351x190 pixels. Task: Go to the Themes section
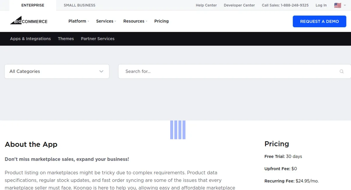pyautogui.click(x=66, y=39)
